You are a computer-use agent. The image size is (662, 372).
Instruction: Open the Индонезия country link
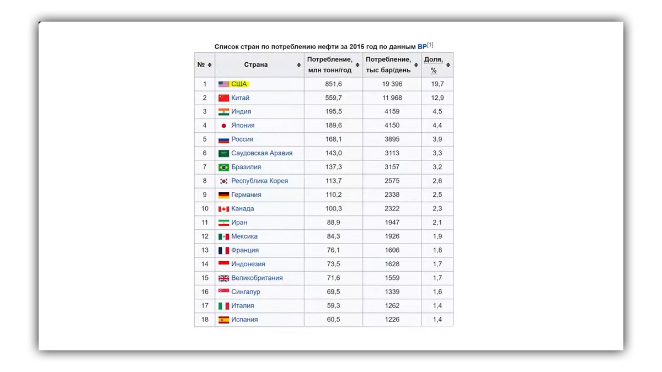point(248,264)
